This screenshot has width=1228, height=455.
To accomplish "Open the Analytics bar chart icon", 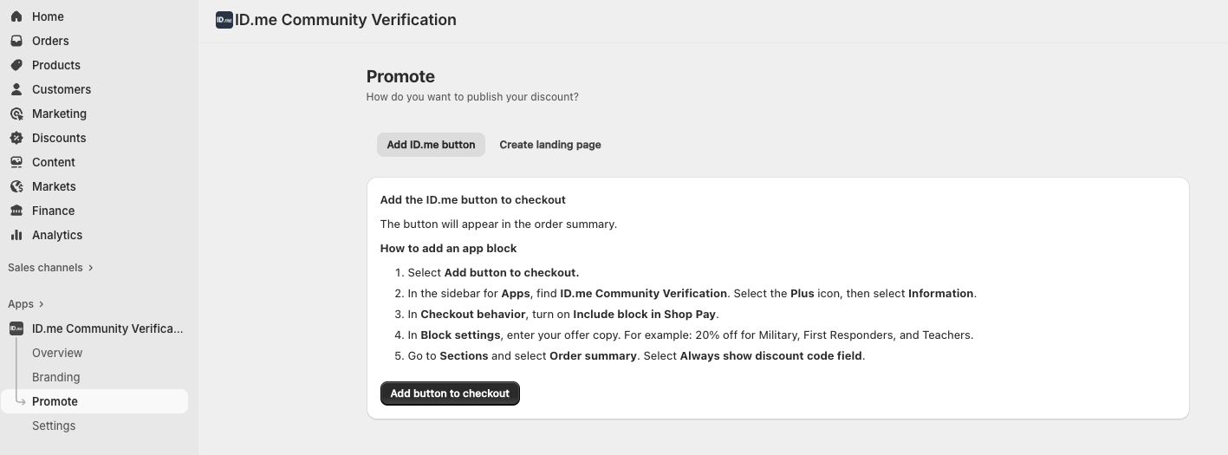I will [16, 235].
